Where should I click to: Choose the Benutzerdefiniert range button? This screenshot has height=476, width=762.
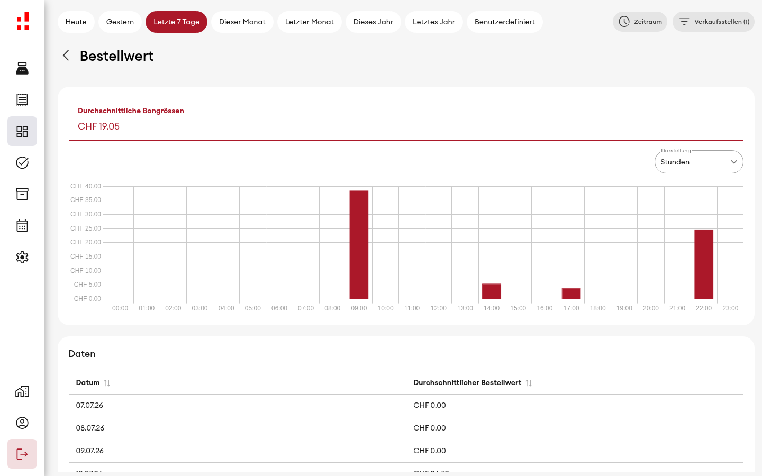[x=504, y=22]
